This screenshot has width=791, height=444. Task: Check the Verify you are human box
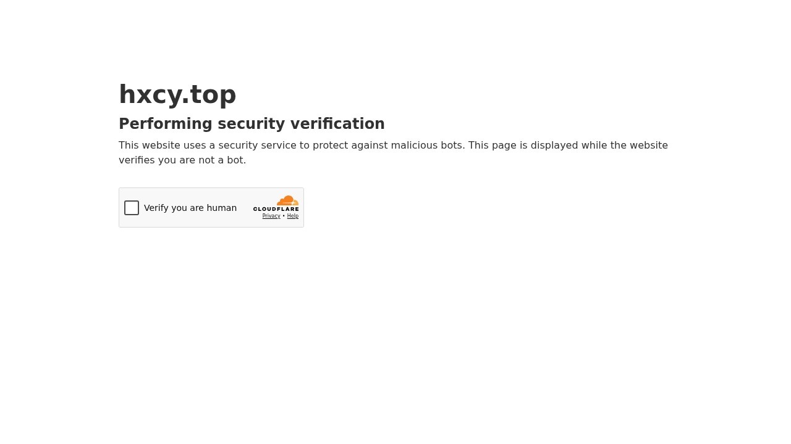click(x=132, y=208)
